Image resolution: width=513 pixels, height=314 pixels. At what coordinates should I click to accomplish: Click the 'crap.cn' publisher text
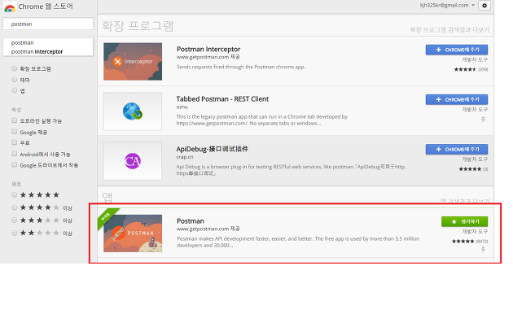(x=185, y=157)
